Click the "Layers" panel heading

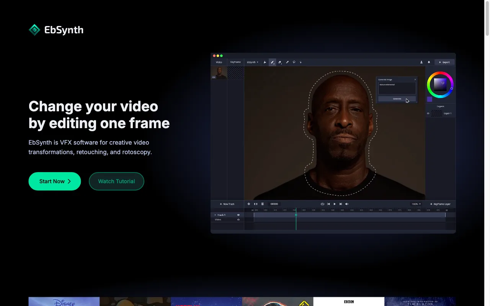point(441,106)
